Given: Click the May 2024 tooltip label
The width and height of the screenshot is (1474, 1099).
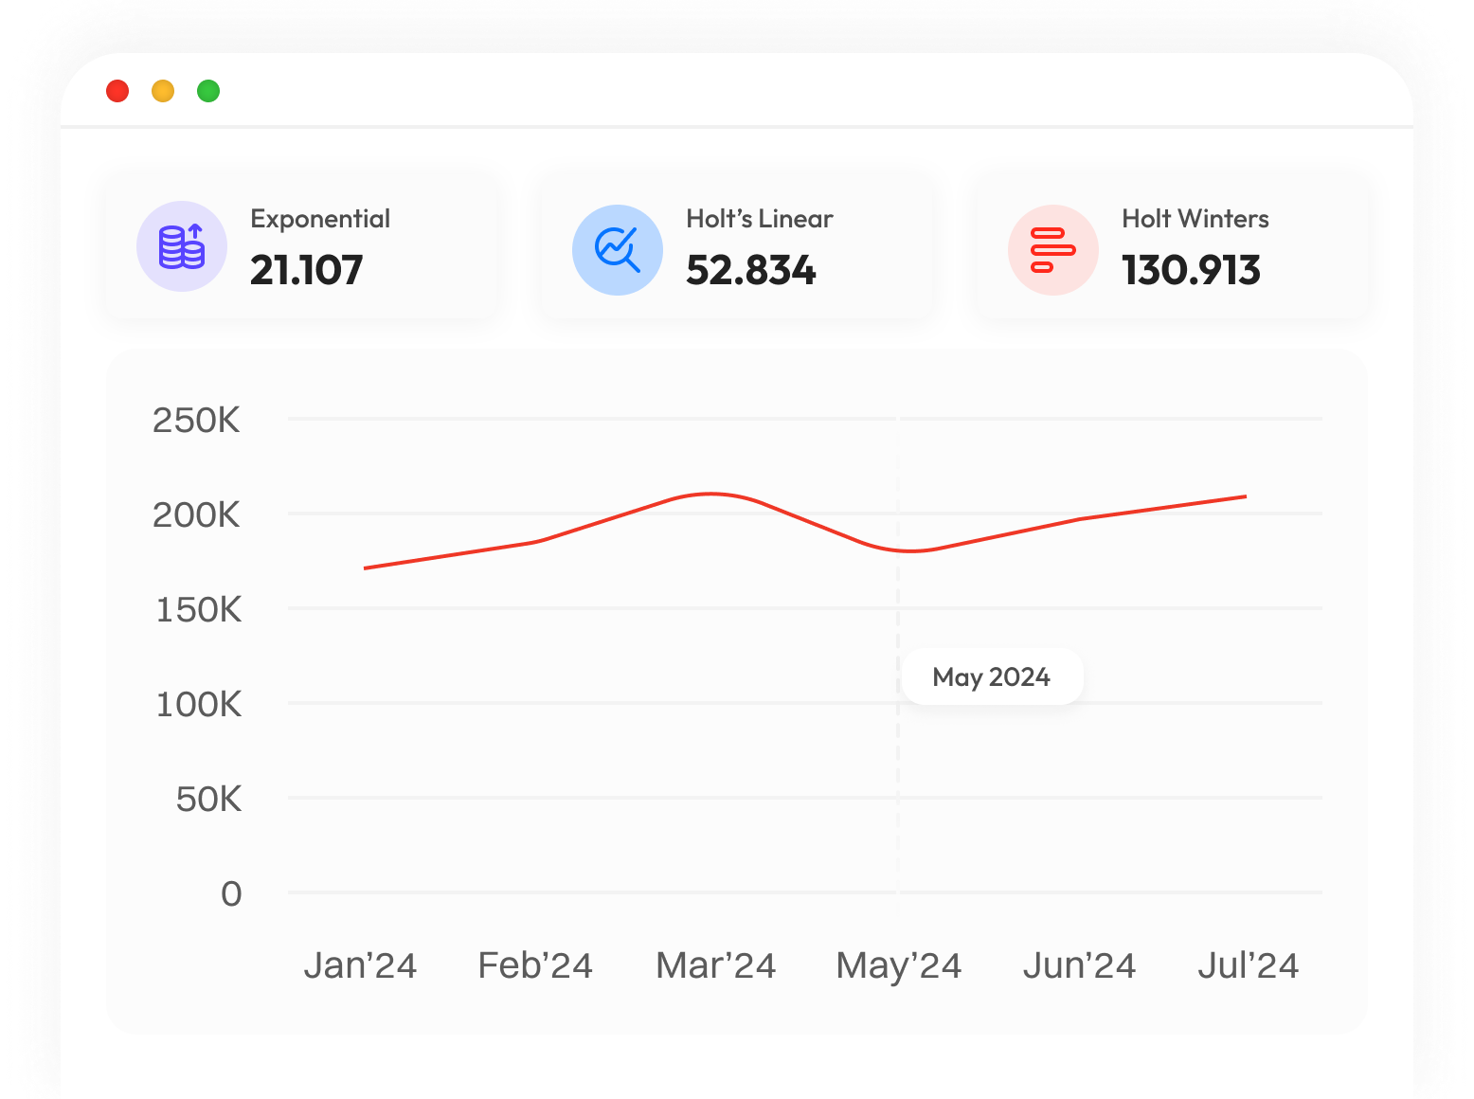Looking at the screenshot, I should click(x=991, y=676).
